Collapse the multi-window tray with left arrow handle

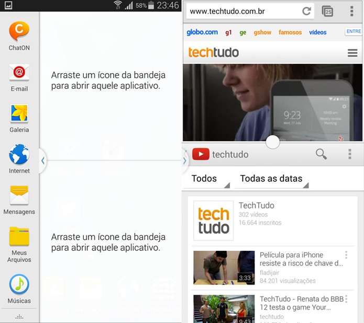[43, 160]
